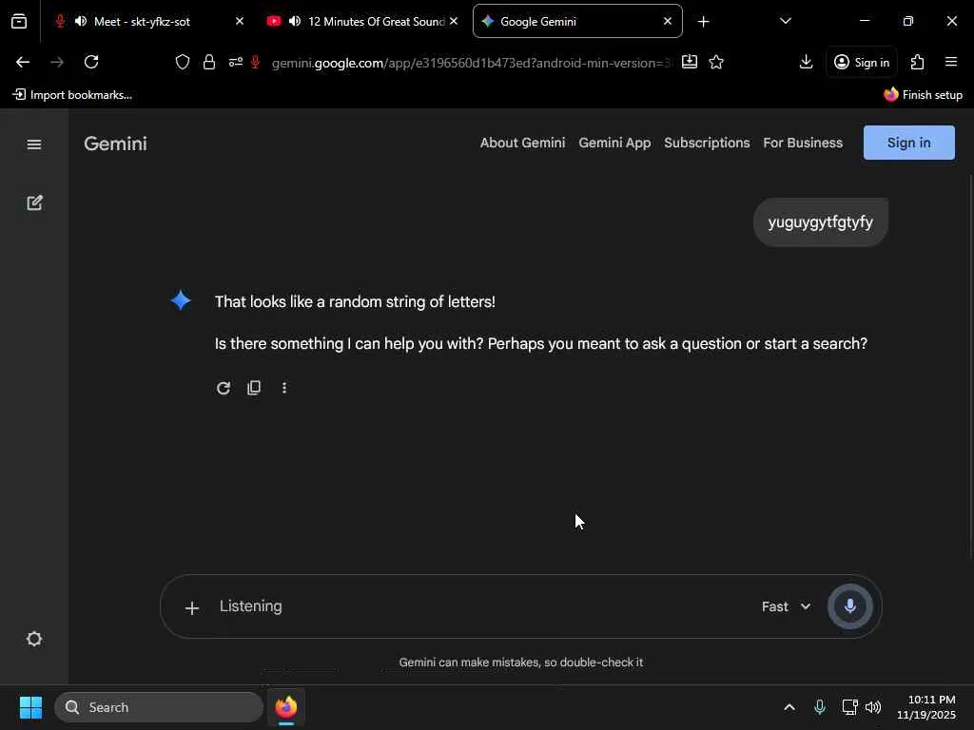
Task: Click the Firefox account Sign in button
Action: [x=862, y=62]
